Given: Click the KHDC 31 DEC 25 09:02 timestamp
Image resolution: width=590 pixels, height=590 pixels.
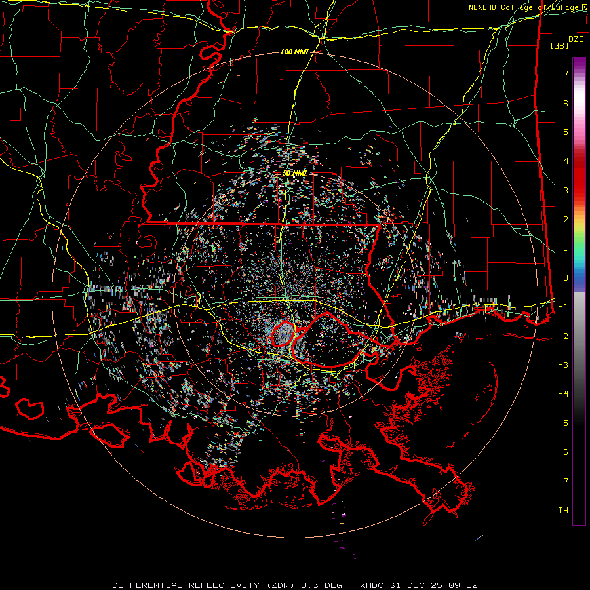Looking at the screenshot, I should (419, 585).
